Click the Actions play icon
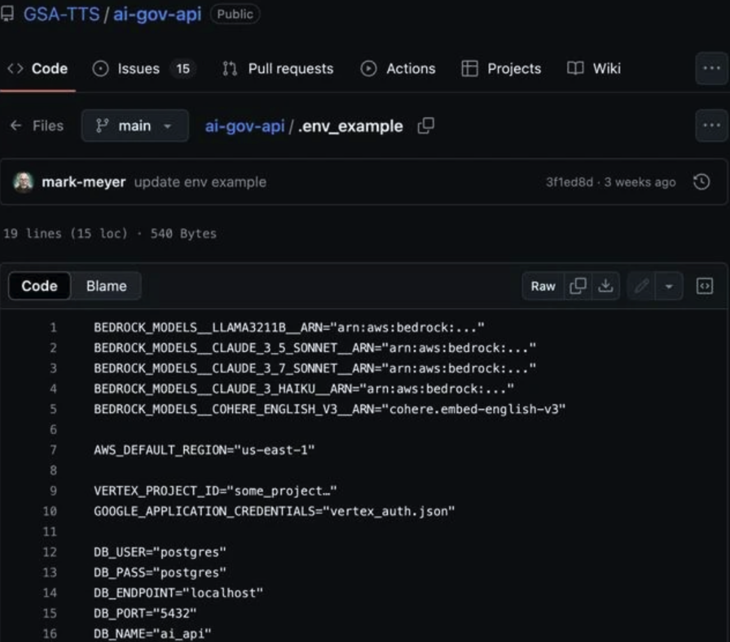730x642 pixels. [368, 69]
